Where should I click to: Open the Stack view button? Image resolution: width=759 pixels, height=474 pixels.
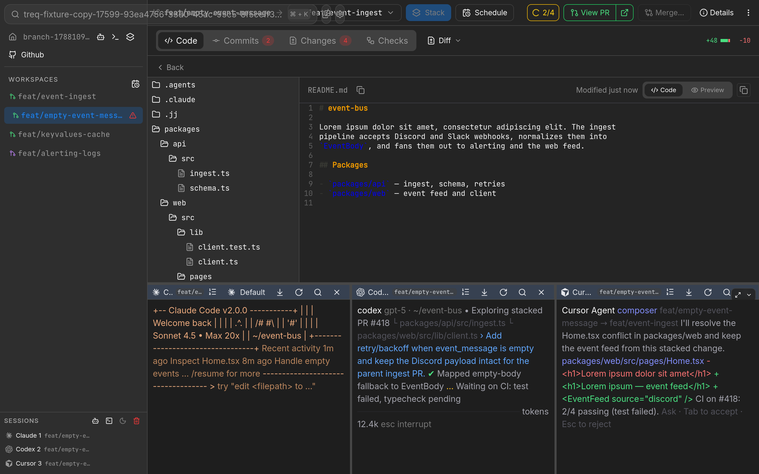[x=428, y=13]
